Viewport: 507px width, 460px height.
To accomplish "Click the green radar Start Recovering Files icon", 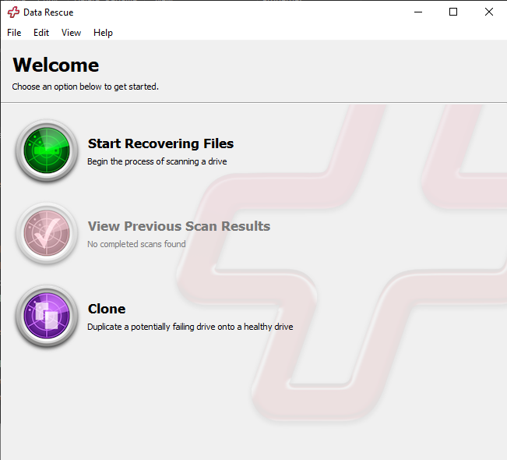I will point(47,150).
